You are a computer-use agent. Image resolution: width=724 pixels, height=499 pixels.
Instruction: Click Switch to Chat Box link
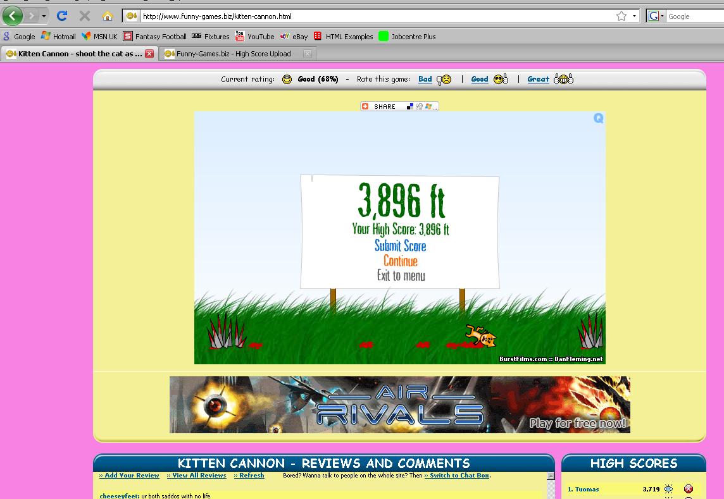pyautogui.click(x=457, y=475)
